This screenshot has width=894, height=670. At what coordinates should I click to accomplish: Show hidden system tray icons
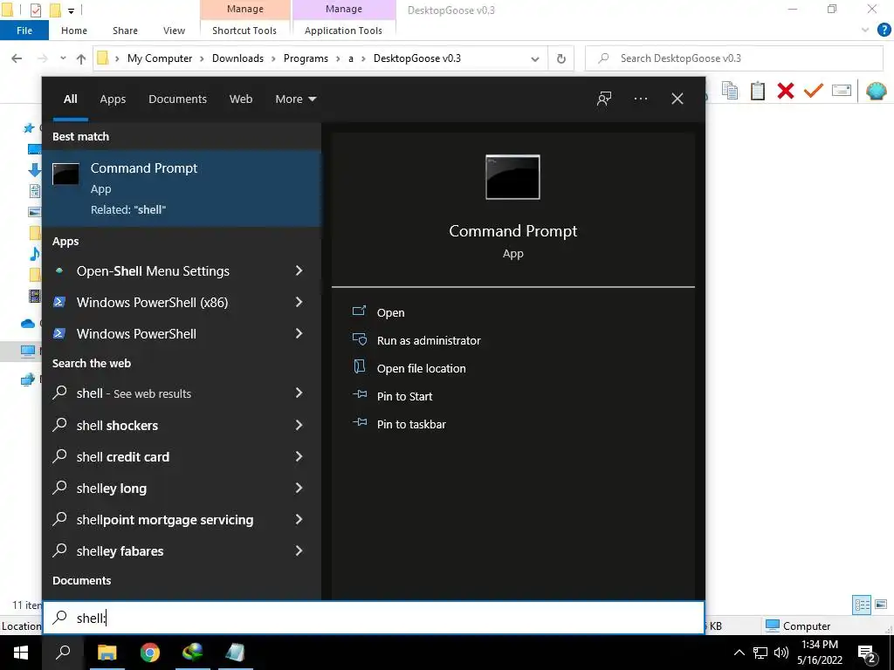pyautogui.click(x=739, y=653)
